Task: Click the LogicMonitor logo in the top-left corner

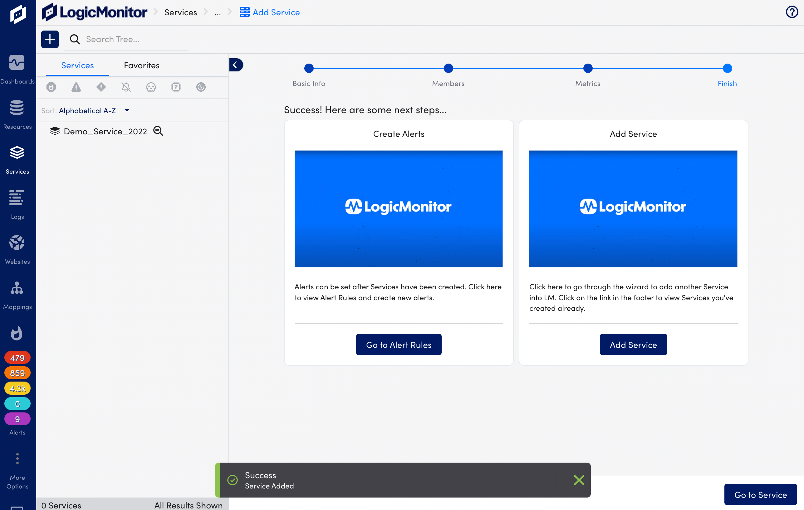Action: 18,14
